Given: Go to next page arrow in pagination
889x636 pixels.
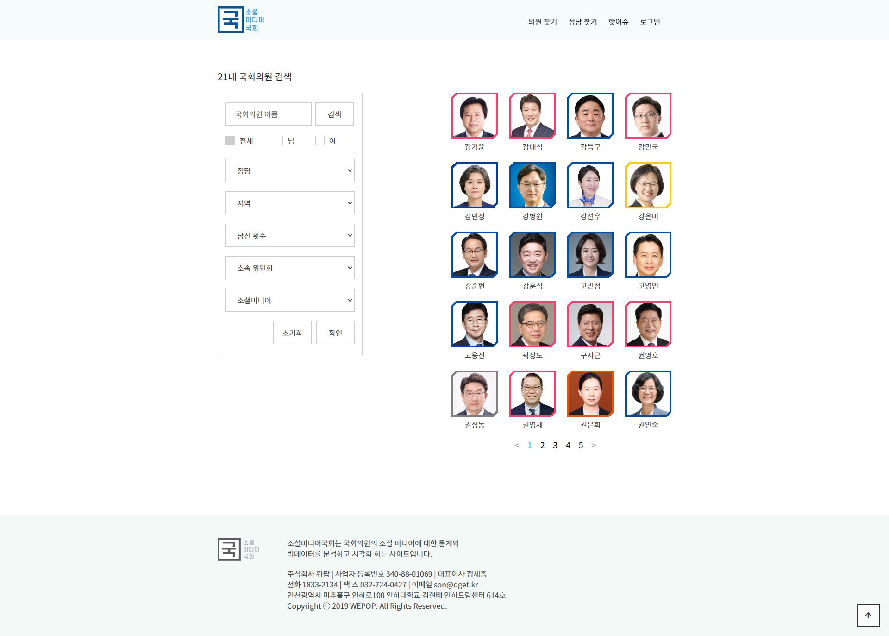Looking at the screenshot, I should pos(594,445).
